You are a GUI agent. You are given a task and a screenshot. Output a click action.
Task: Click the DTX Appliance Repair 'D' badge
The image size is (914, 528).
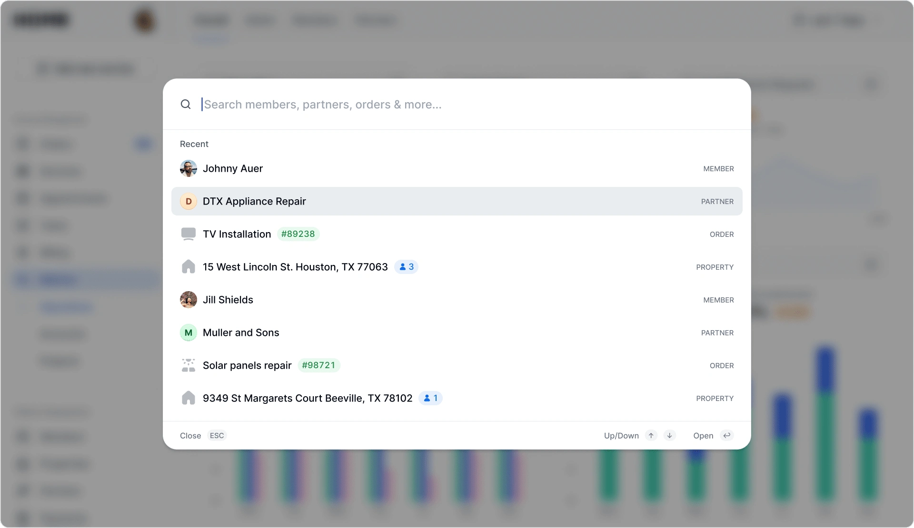(189, 201)
